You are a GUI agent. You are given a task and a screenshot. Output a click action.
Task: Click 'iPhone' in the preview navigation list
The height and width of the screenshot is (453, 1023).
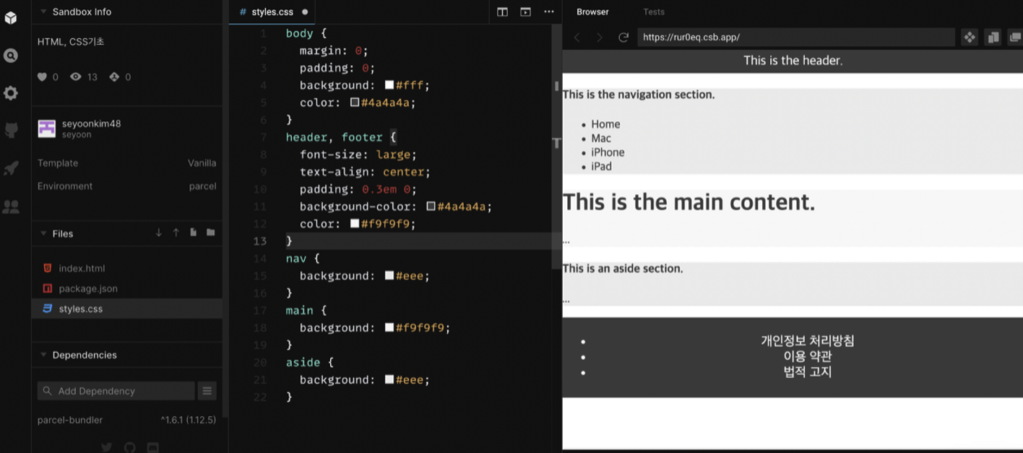click(608, 152)
